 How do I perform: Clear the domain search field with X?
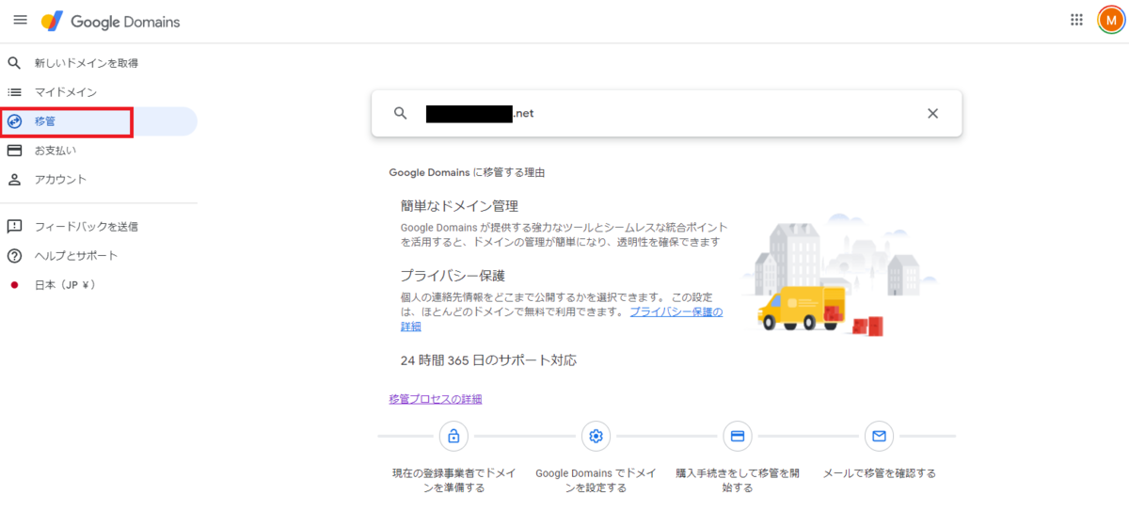pyautogui.click(x=932, y=113)
